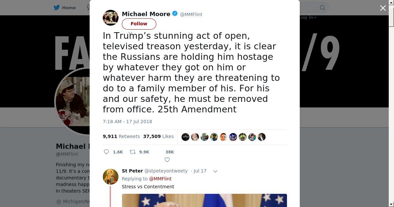Click Michael Moore's tweet avatar
The width and height of the screenshot is (394, 207).
[111, 18]
